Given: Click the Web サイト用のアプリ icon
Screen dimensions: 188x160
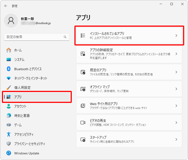Looking at the screenshot, I should (x=83, y=106).
